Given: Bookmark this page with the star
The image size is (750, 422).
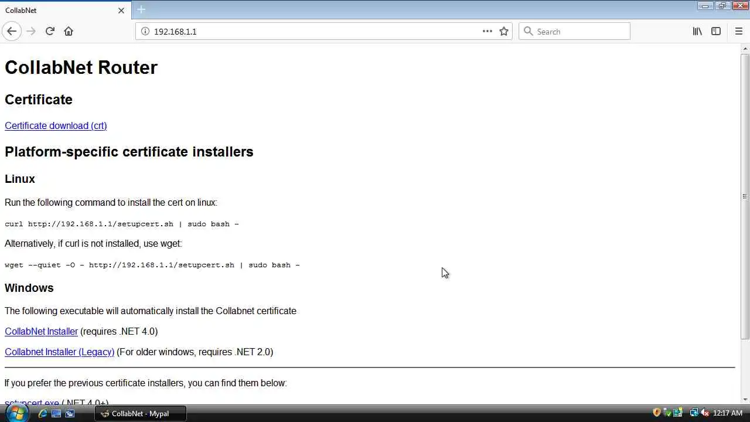Looking at the screenshot, I should click(504, 31).
